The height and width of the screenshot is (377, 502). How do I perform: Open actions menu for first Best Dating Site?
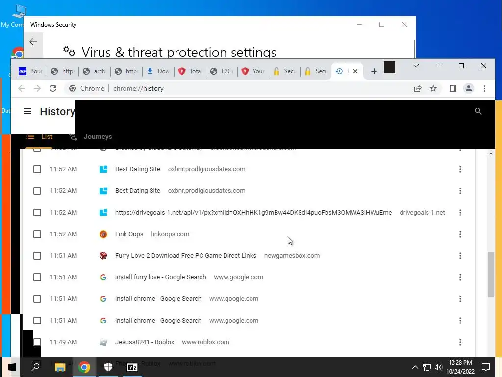(x=460, y=169)
